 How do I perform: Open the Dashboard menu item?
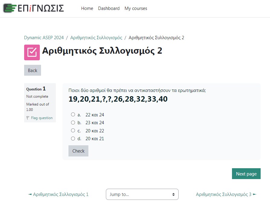click(x=109, y=8)
